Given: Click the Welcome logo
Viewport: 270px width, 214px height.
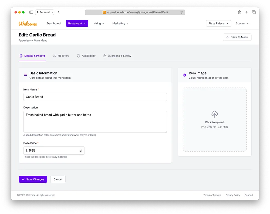Looking at the screenshot, I should pyautogui.click(x=28, y=24).
